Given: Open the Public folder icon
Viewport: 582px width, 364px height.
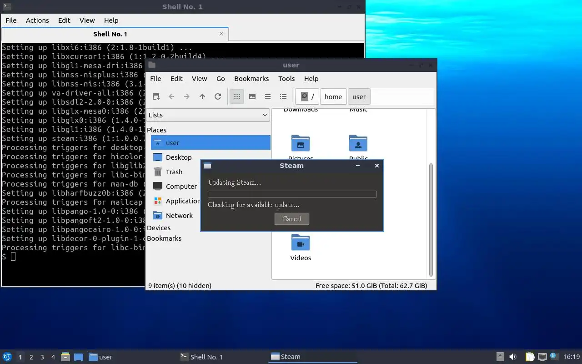Looking at the screenshot, I should (x=358, y=143).
